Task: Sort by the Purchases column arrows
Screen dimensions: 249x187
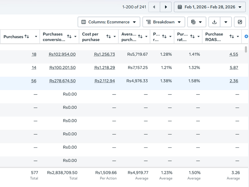Action: tap(27, 36)
